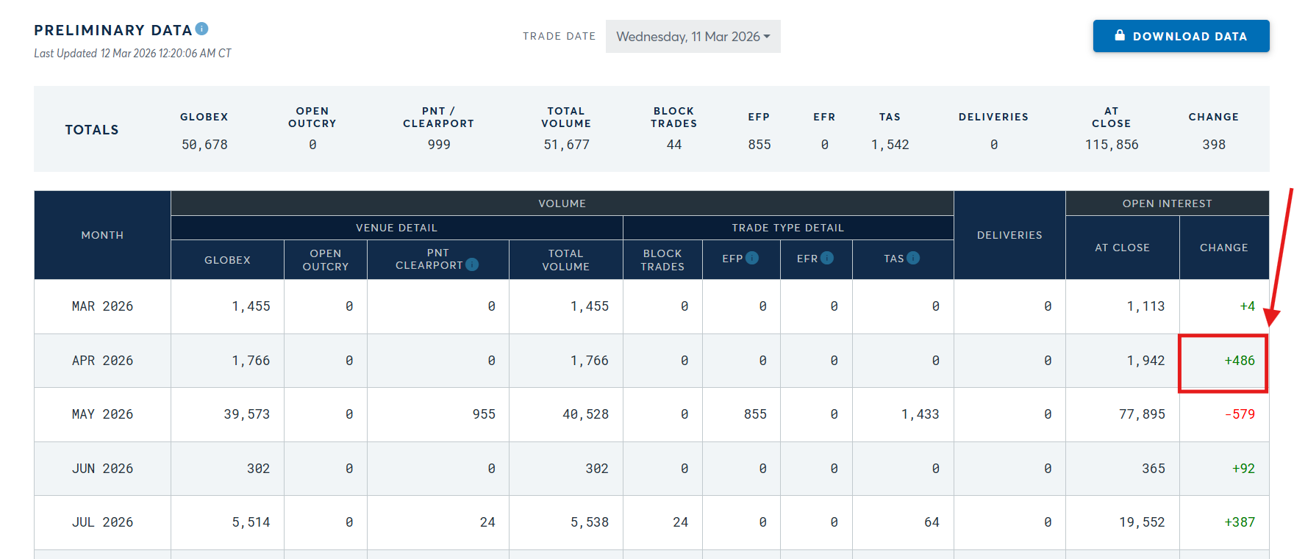Click the PNT Clearport info icon

pos(472,264)
